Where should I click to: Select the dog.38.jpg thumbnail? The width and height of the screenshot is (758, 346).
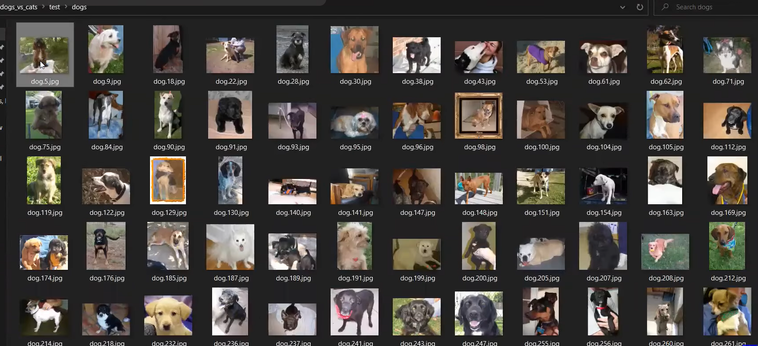pos(417,55)
